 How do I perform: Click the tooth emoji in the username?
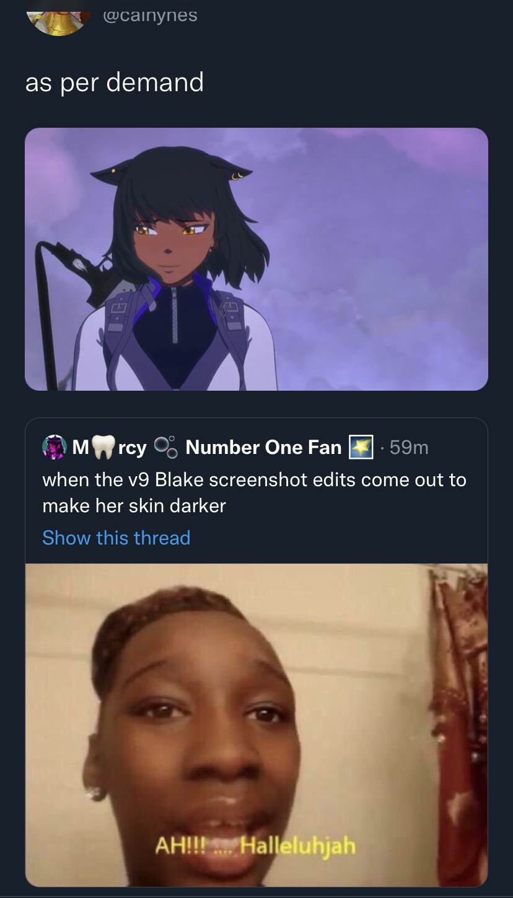[104, 447]
